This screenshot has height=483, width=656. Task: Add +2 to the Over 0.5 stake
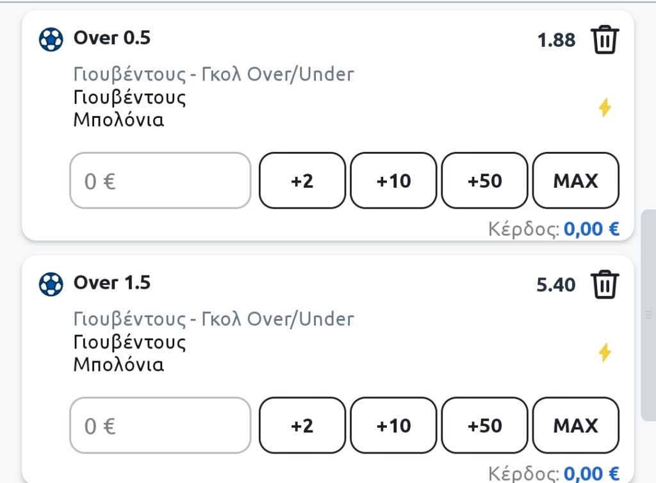[302, 180]
